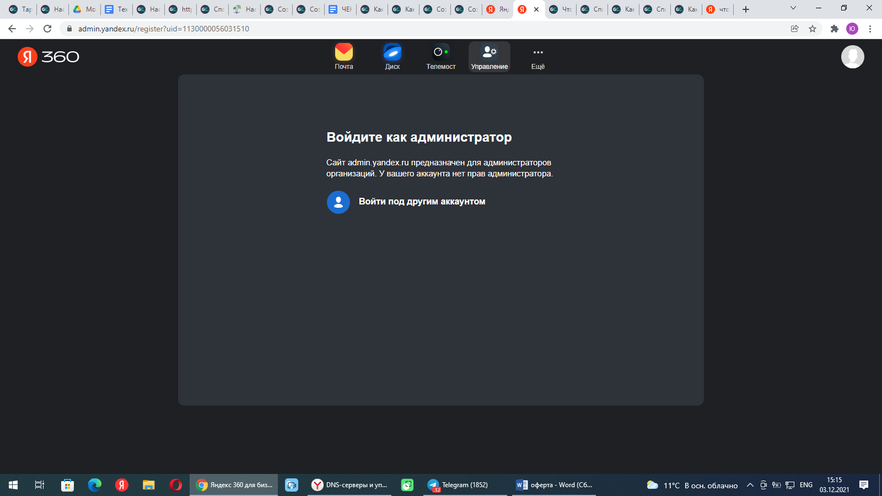Click Войти под другим аккаунтом link

coord(422,202)
